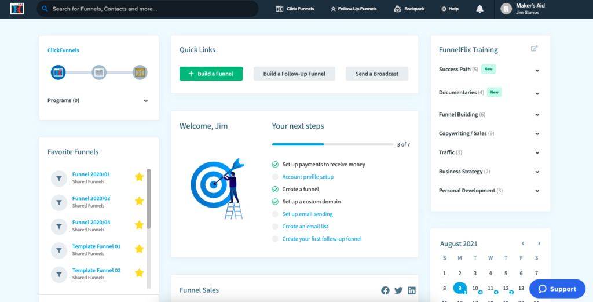593x302 pixels.
Task: Select the middle envelope step icon
Action: tap(99, 72)
